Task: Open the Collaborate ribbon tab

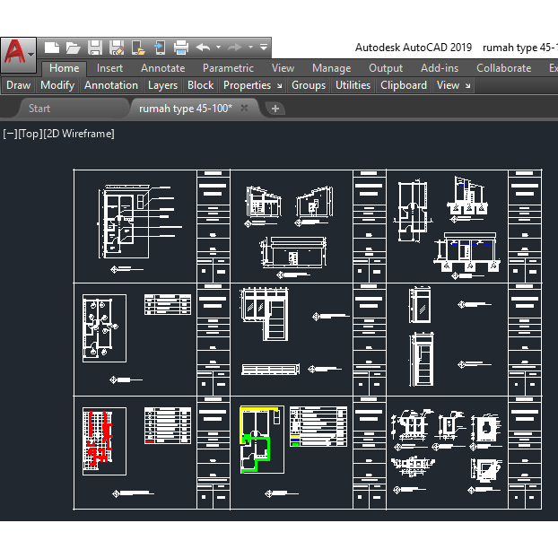Action: click(503, 68)
